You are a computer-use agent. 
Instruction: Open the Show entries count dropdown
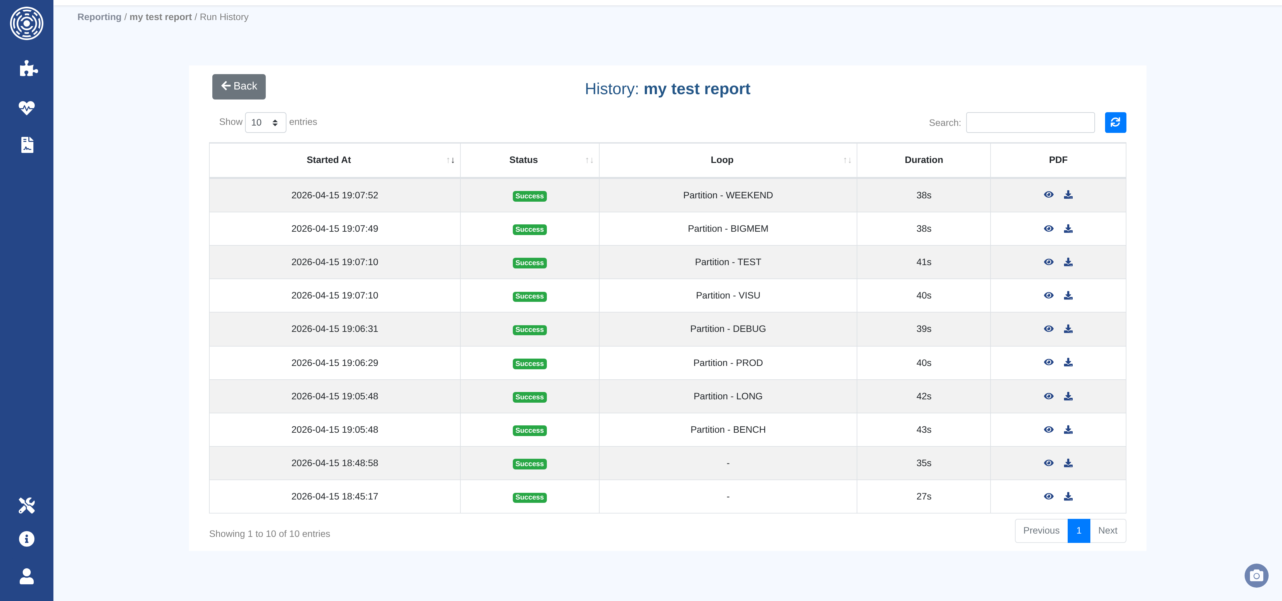(x=265, y=123)
